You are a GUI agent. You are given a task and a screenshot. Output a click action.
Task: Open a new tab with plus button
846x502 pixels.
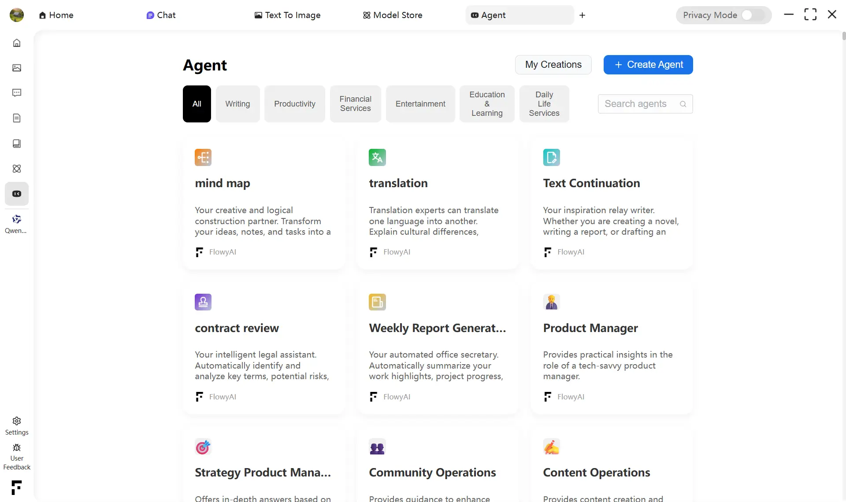pyautogui.click(x=582, y=15)
